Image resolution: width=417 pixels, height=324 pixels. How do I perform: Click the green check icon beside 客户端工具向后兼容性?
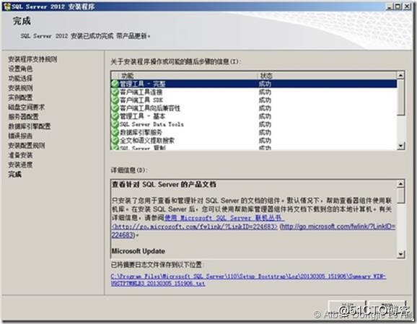click(x=115, y=108)
